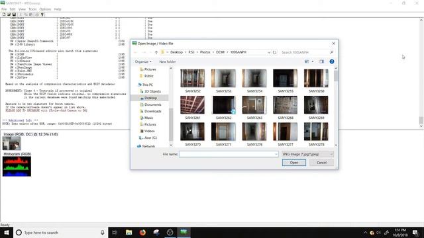Click the Cortana microphone icon

tap(103, 233)
